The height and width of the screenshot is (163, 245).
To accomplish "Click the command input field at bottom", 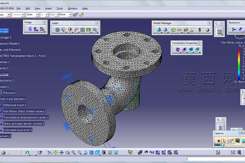I will point(216,159).
